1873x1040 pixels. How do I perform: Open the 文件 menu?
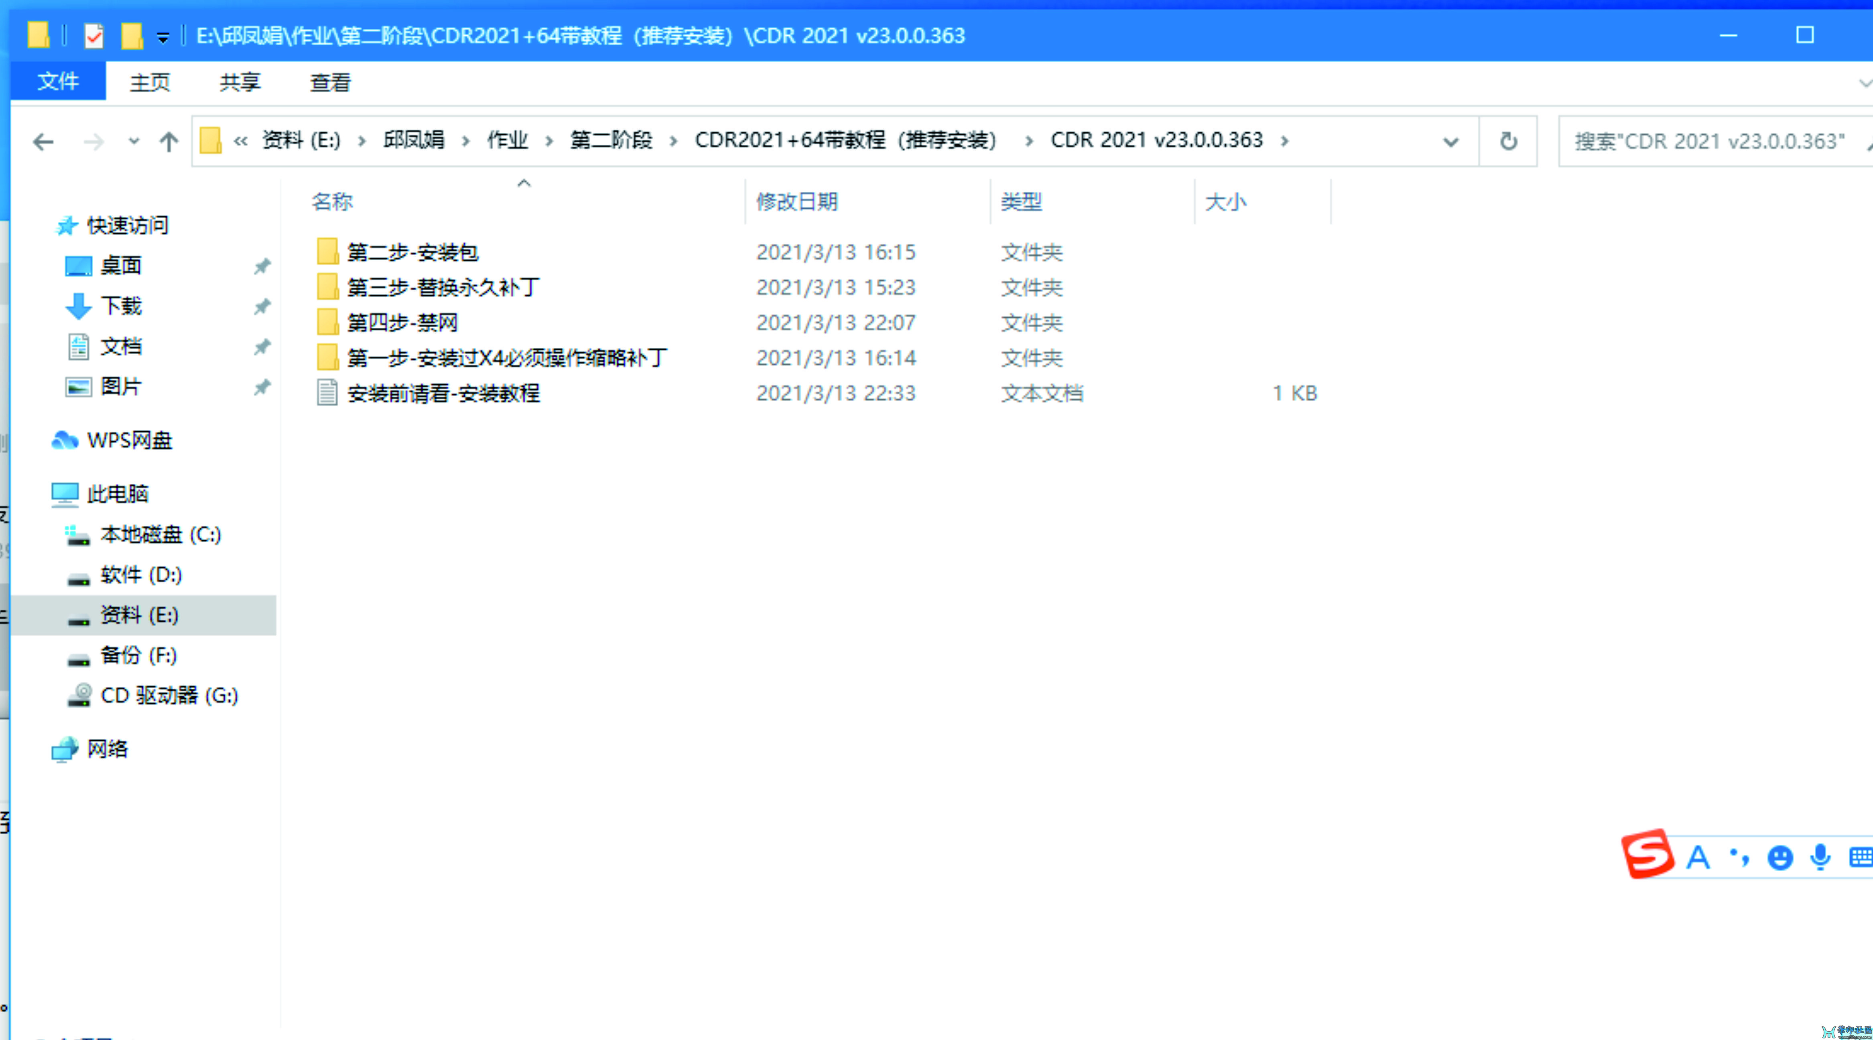(x=57, y=81)
